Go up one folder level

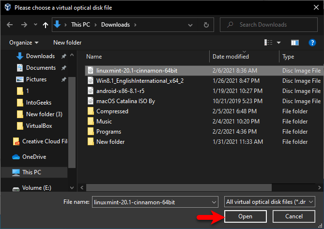pos(46,25)
